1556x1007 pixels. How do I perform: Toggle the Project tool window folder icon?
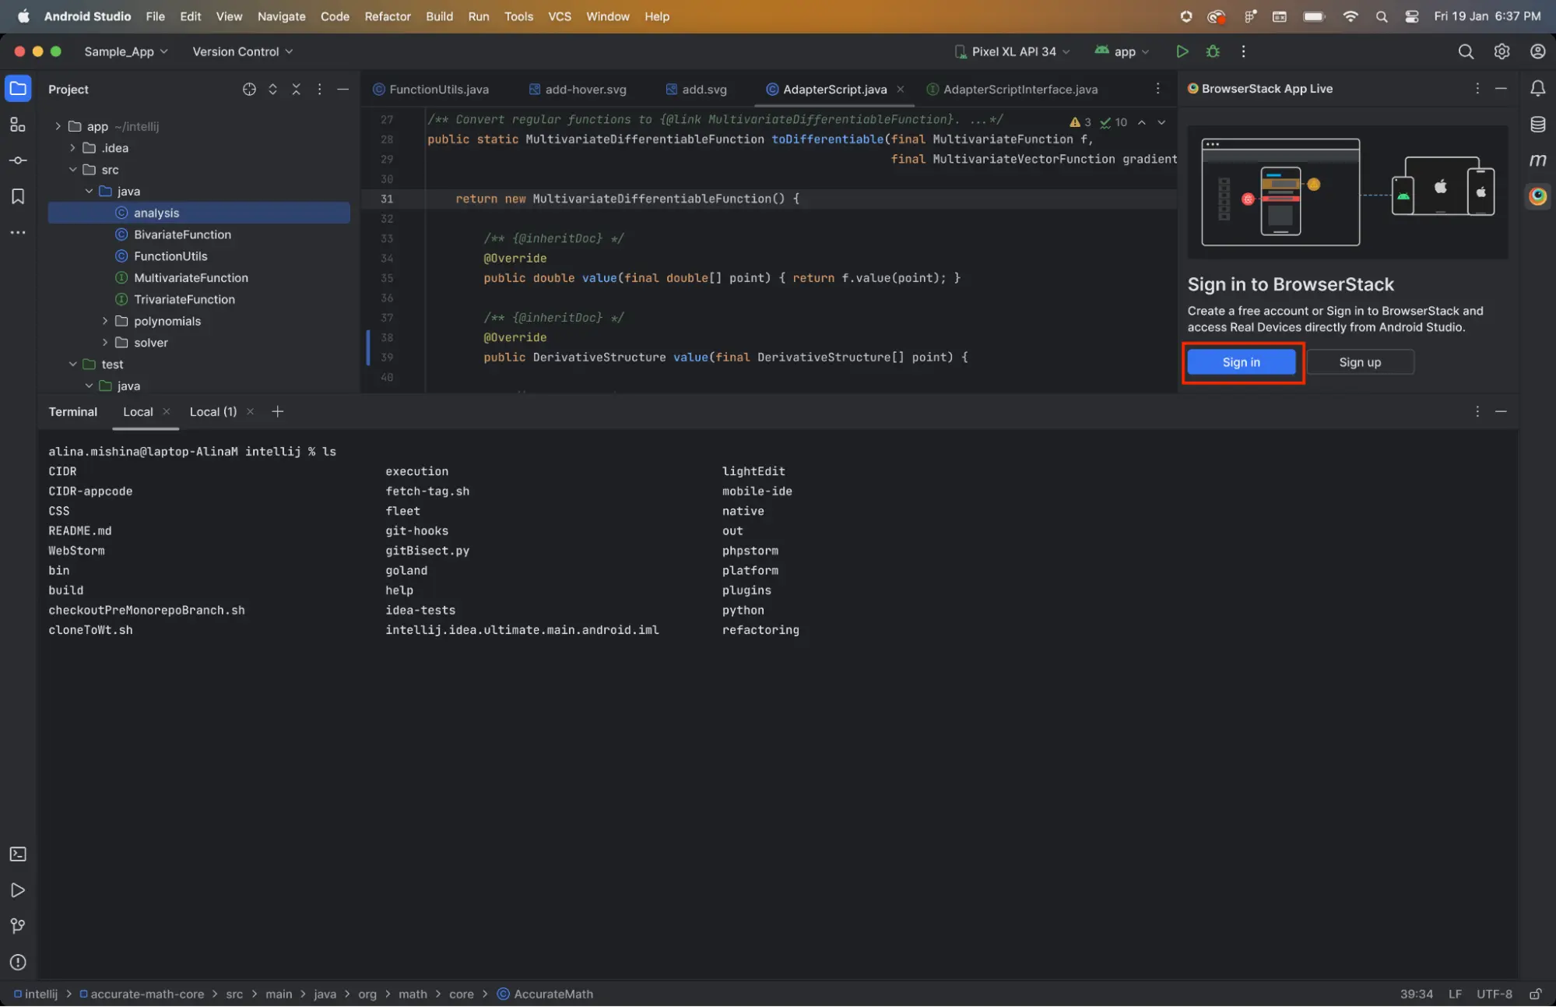(18, 89)
